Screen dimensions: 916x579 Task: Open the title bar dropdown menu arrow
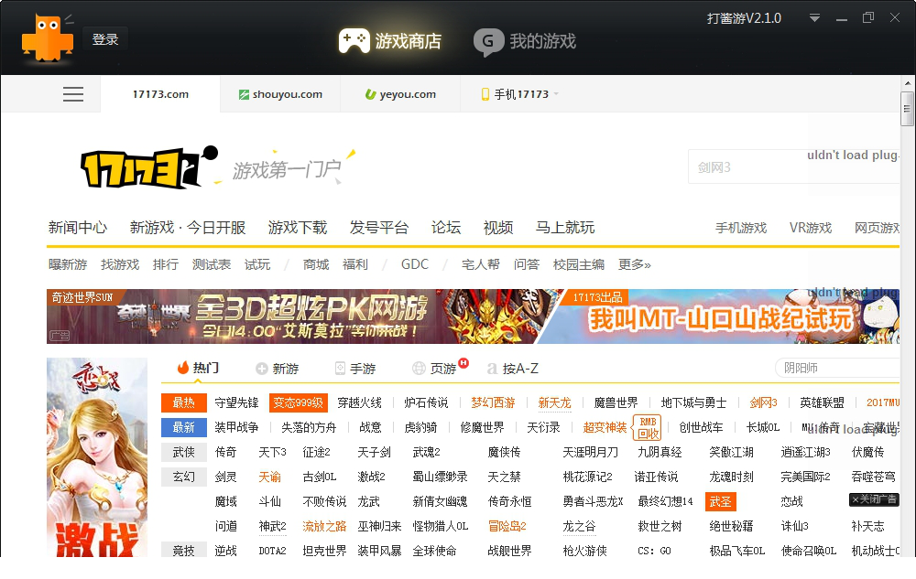point(814,18)
